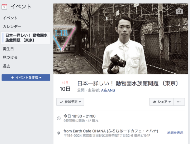The image size is (190, 144).
Task: Click the event cover photo
Action: pyautogui.click(x=121, y=39)
